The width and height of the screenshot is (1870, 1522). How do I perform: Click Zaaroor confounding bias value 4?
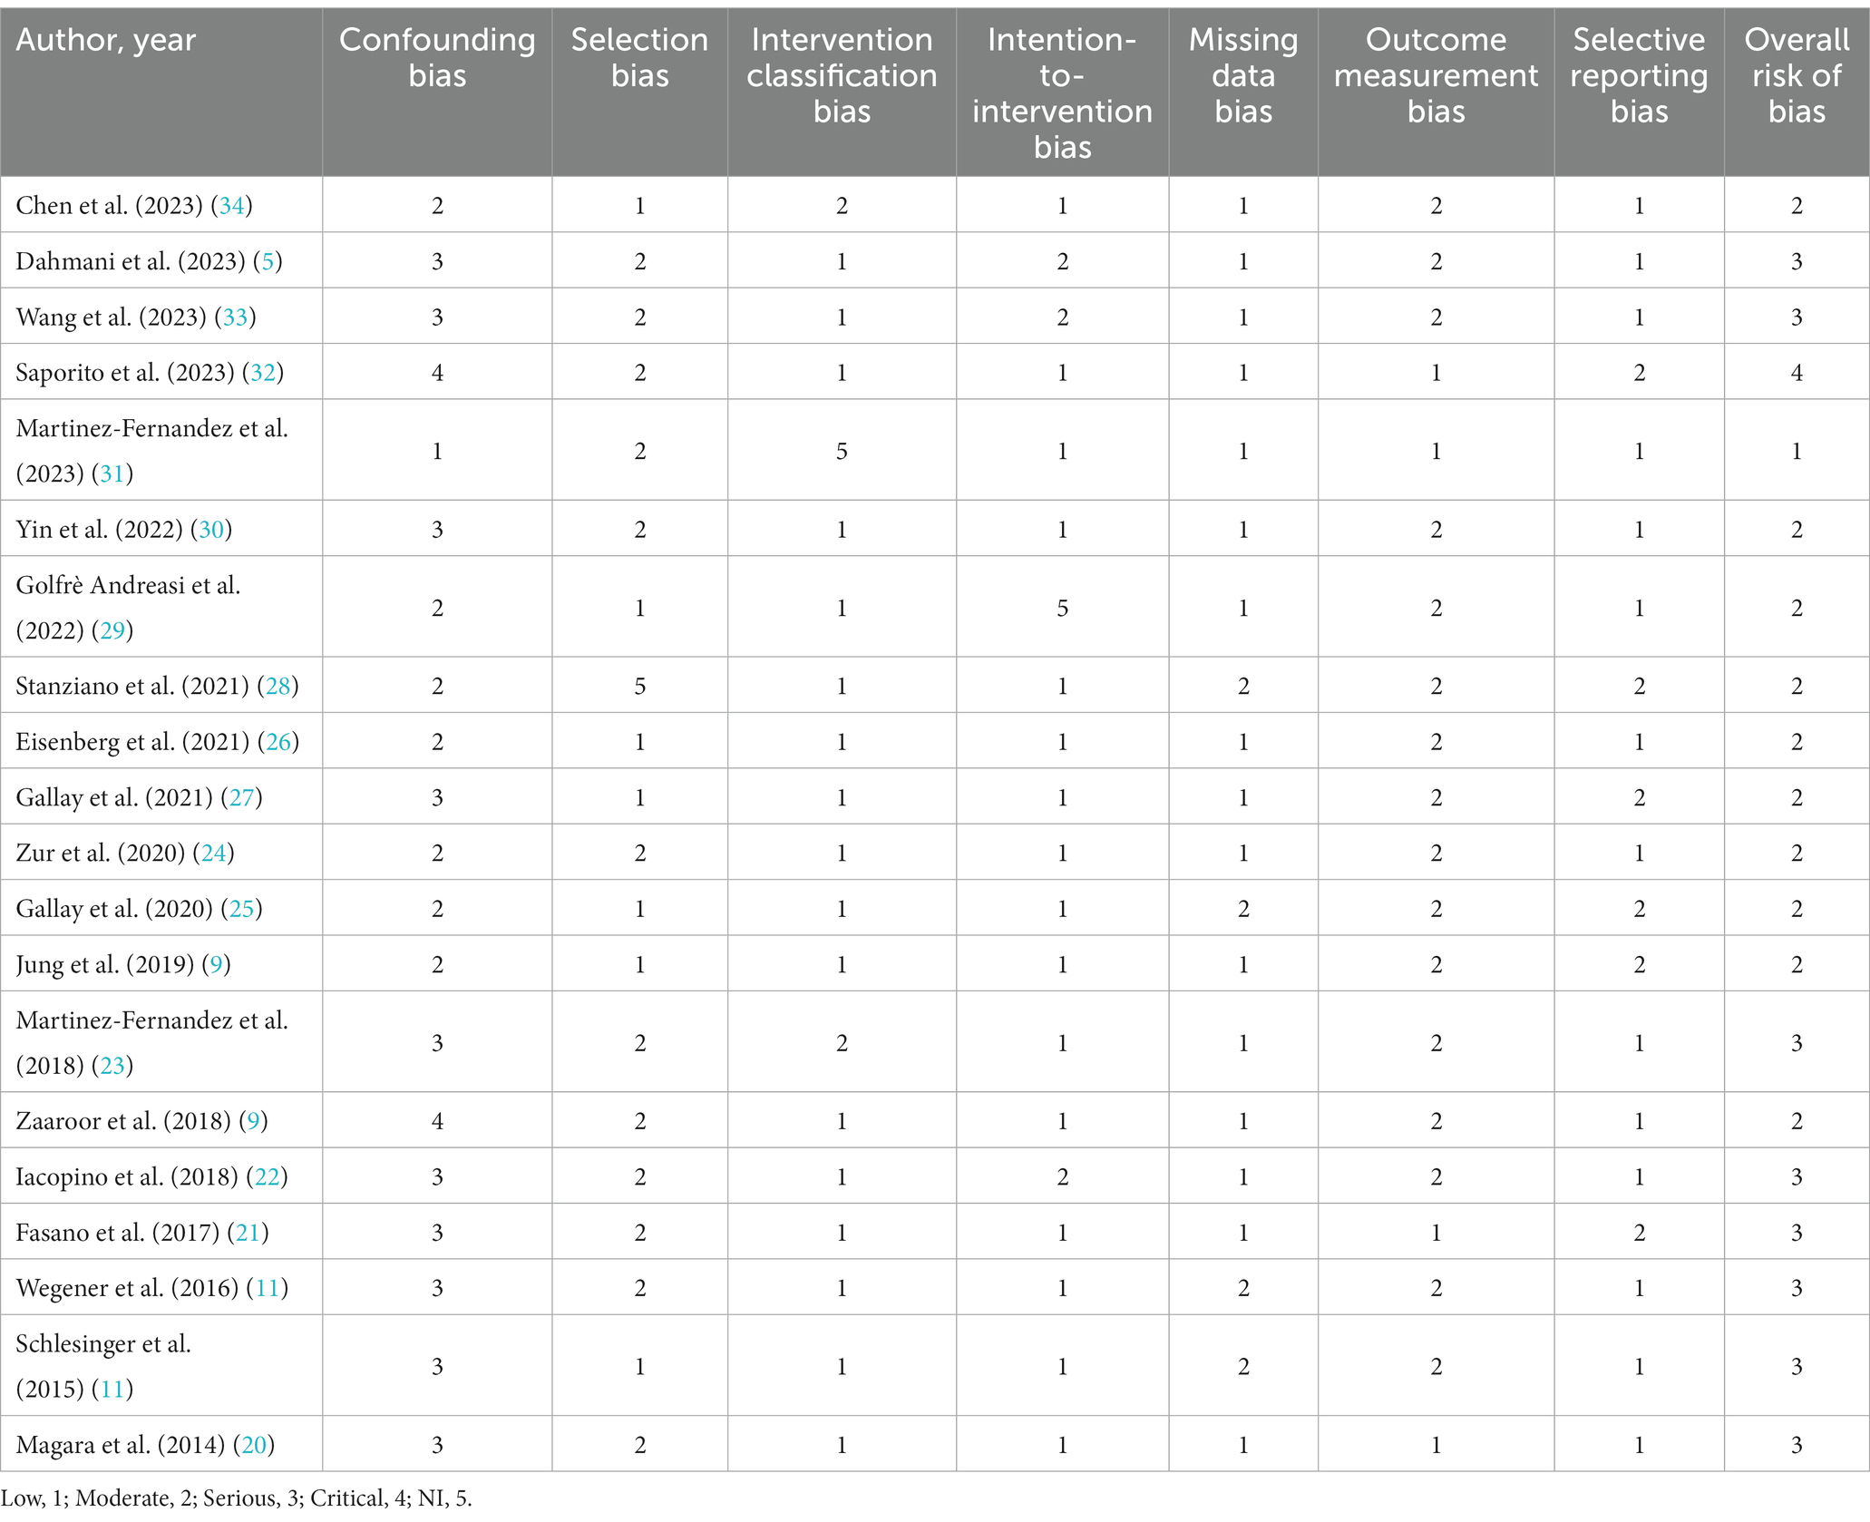click(437, 1120)
